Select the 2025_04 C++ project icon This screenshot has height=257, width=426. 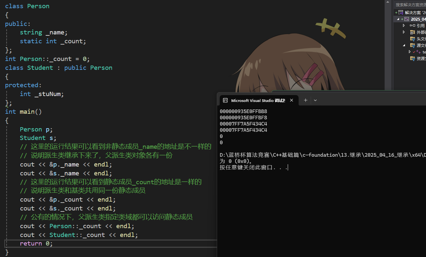pyautogui.click(x=407, y=19)
